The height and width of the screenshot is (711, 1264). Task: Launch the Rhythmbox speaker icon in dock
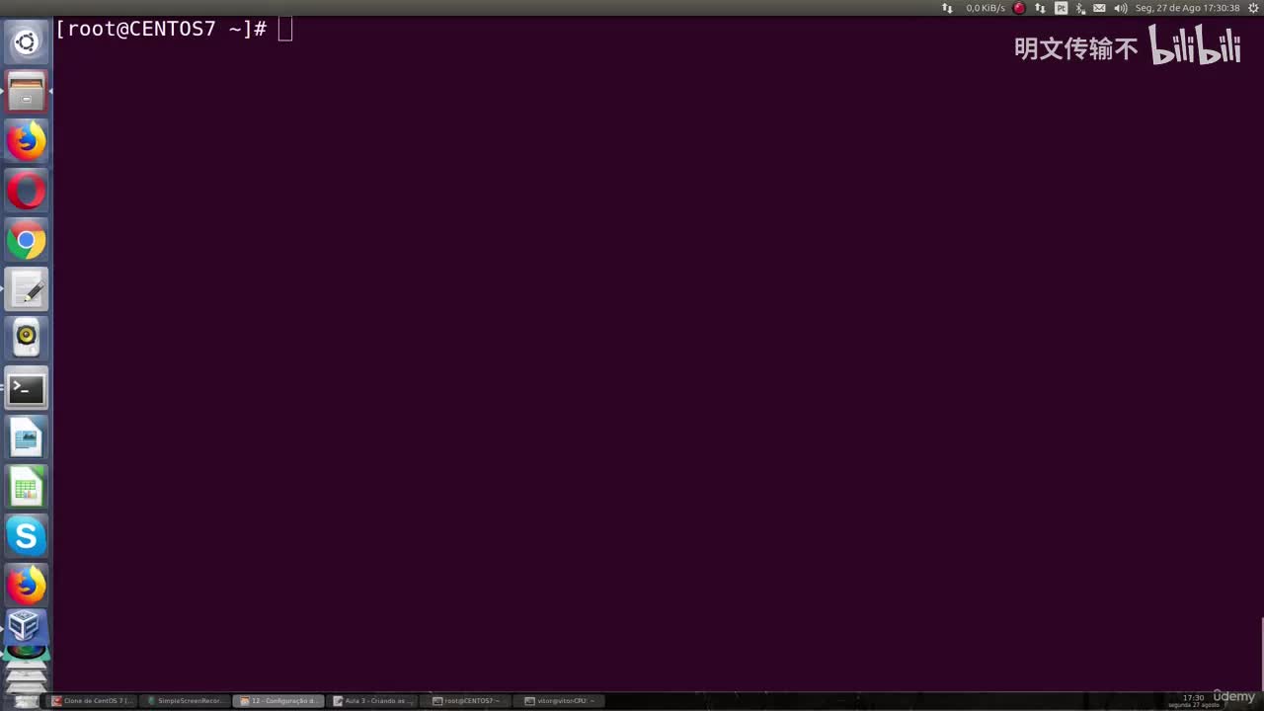click(26, 339)
